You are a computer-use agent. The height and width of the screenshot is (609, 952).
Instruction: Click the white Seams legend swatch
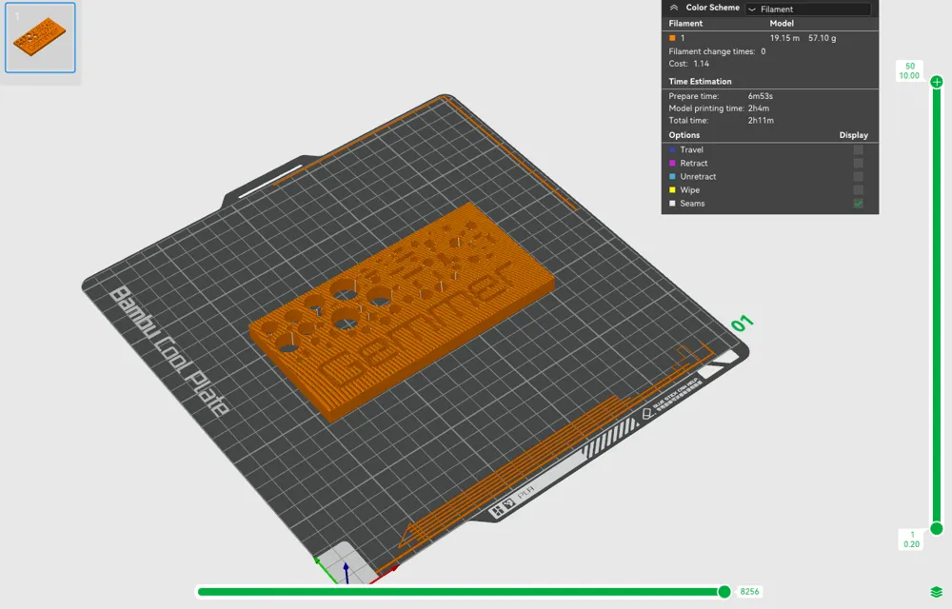(x=673, y=203)
